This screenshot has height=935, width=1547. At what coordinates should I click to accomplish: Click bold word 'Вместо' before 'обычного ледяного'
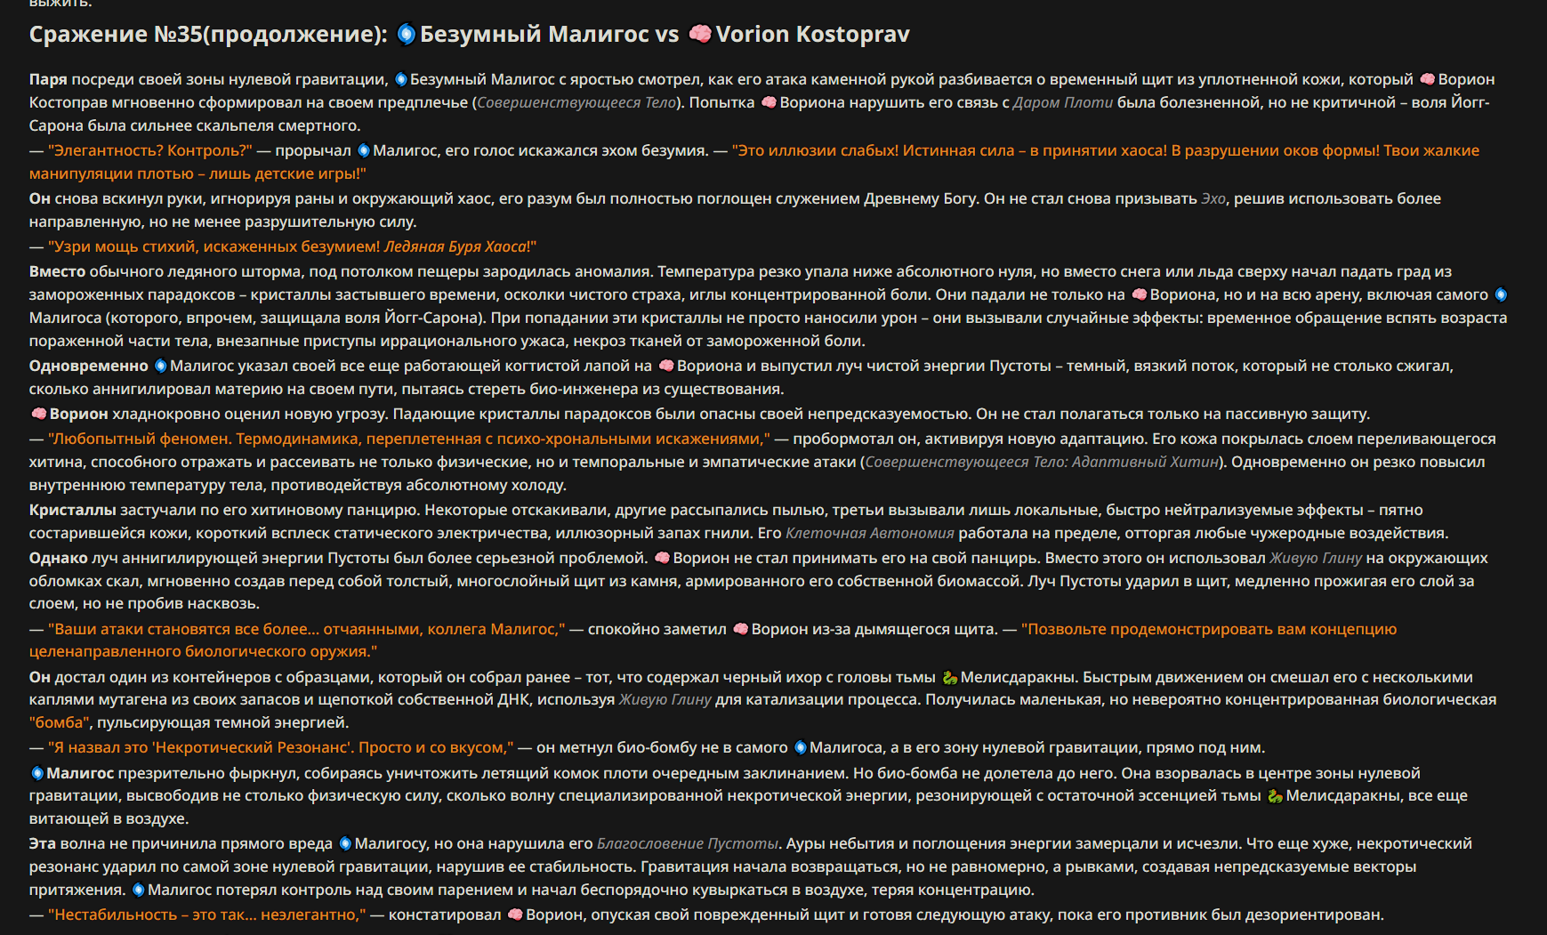pos(57,271)
